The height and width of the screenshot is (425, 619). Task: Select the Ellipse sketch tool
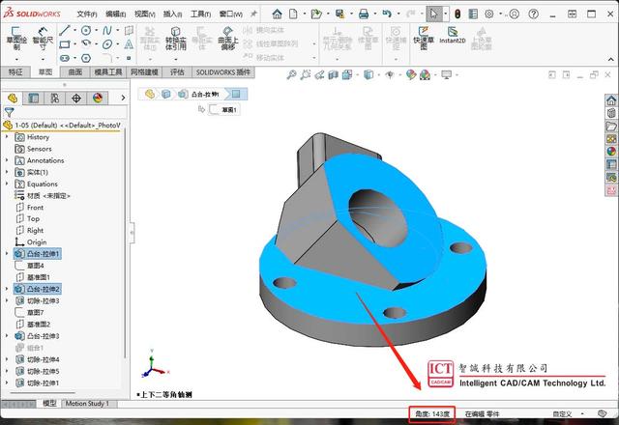coord(107,44)
